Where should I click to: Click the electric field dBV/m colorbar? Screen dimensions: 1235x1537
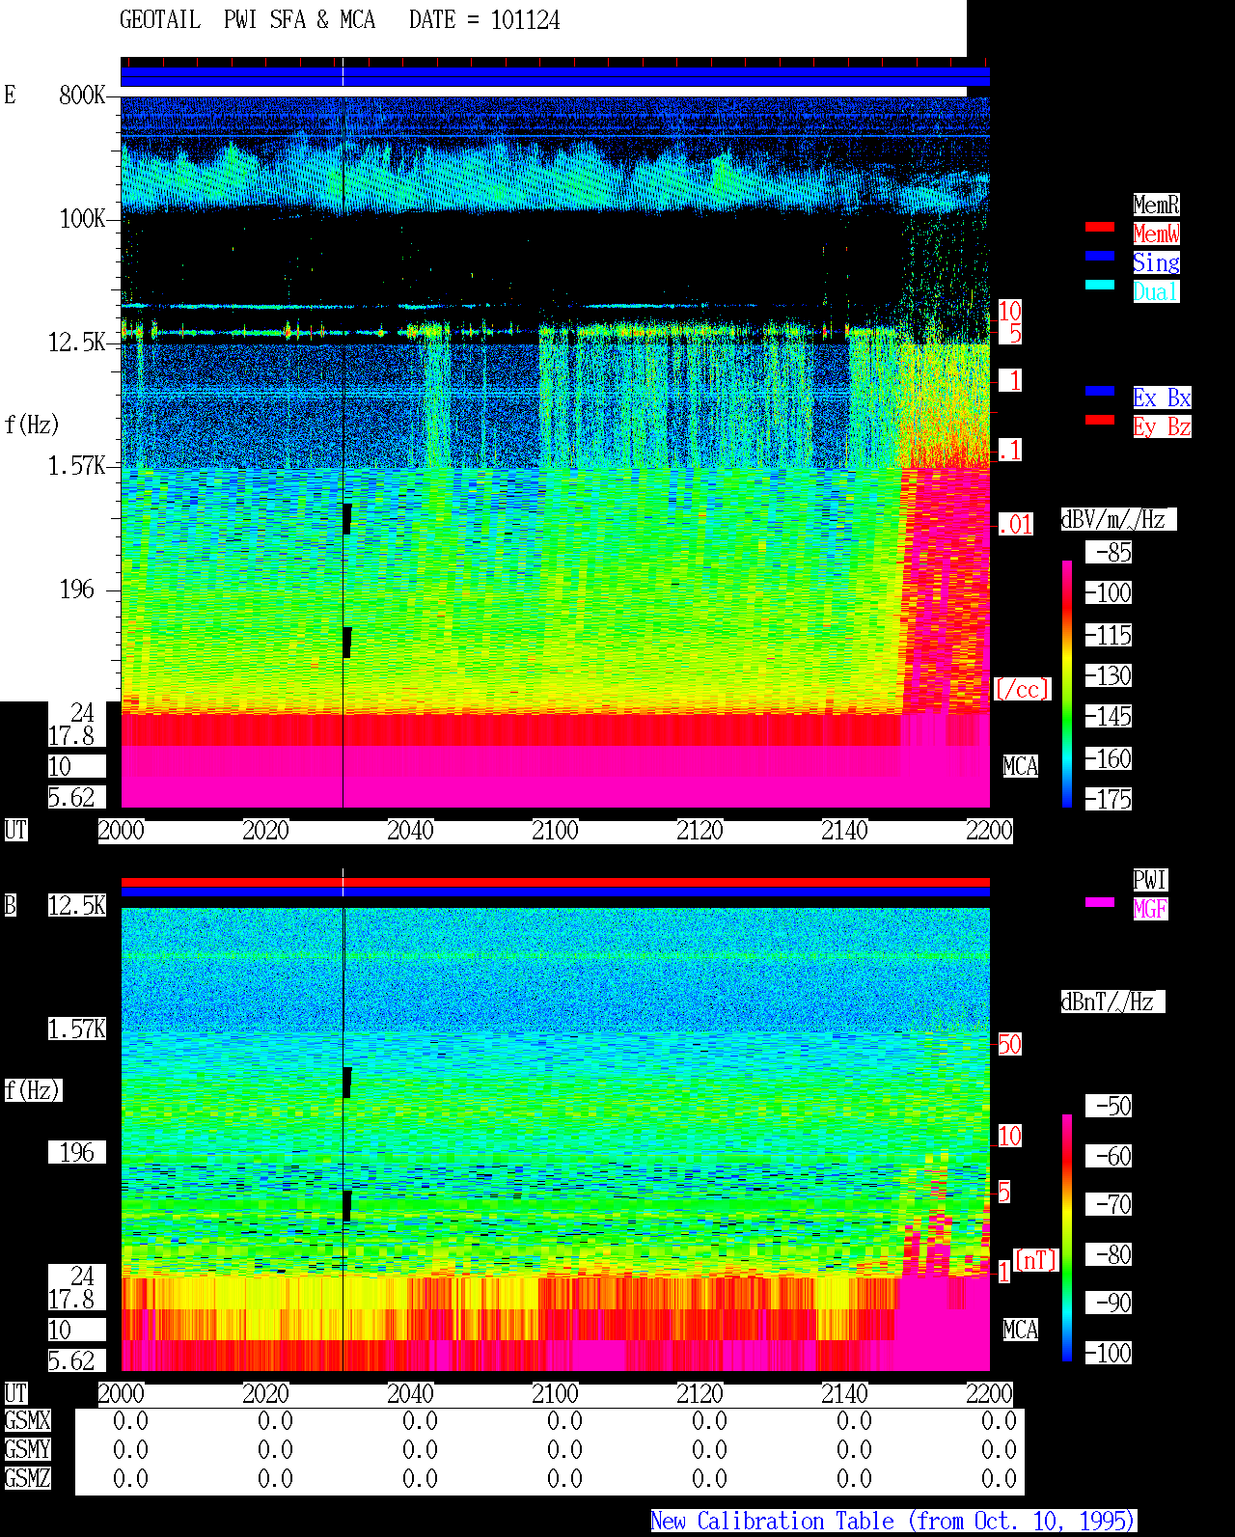[1067, 683]
